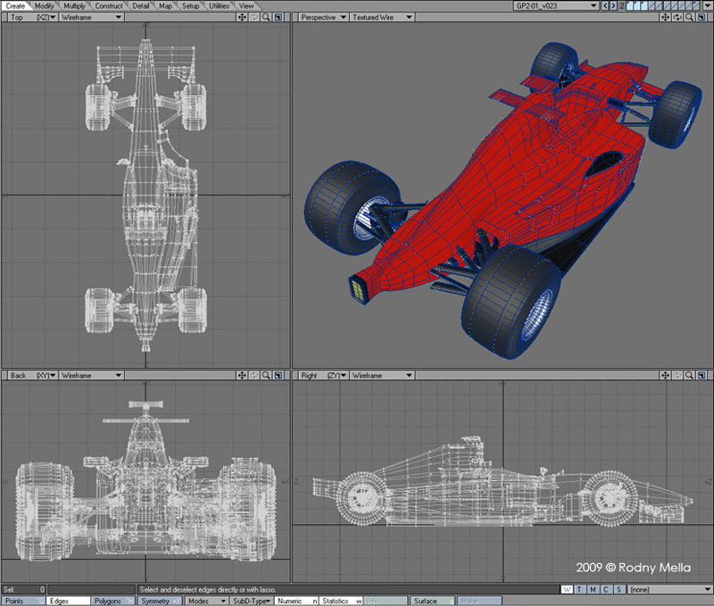The width and height of the screenshot is (714, 606).
Task: Click the zoom magnifier in Top viewport
Action: pos(266,17)
